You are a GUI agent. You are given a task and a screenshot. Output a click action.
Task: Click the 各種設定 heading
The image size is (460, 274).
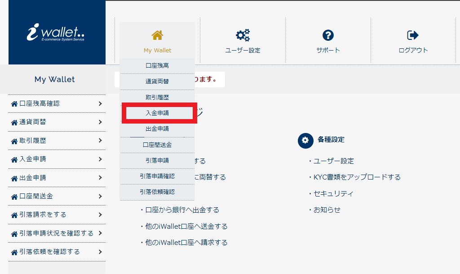(331, 140)
